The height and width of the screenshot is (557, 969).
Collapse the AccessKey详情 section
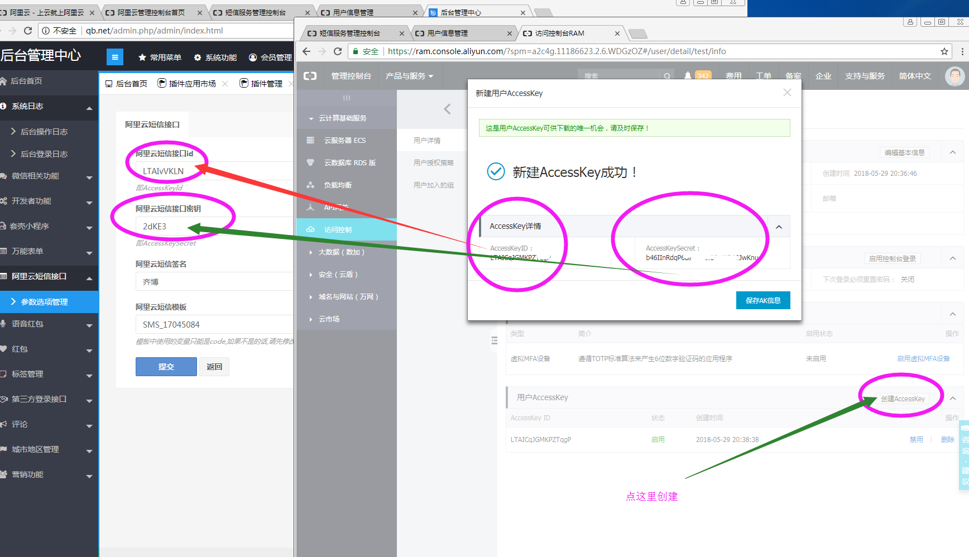(779, 227)
